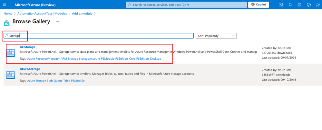This screenshot has height=130, width=322.
Task: Open Add a module breadcrumb
Action: click(82, 13)
